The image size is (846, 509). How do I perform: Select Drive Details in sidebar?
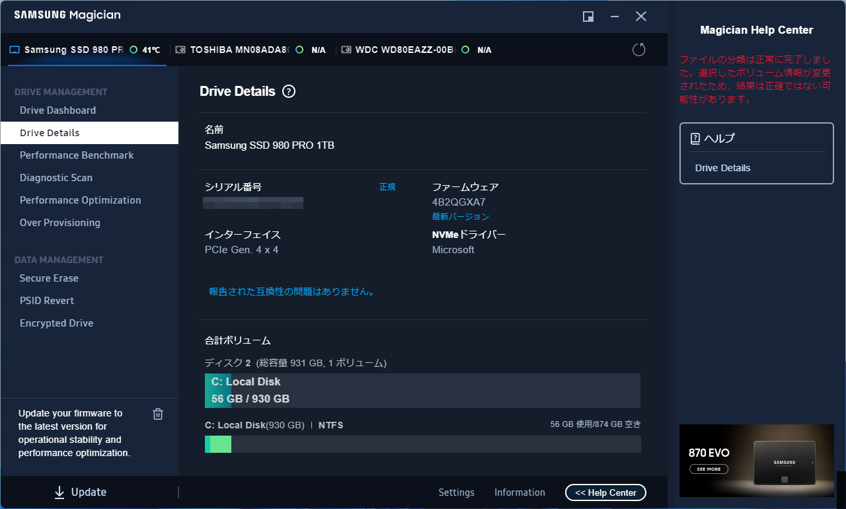point(89,133)
